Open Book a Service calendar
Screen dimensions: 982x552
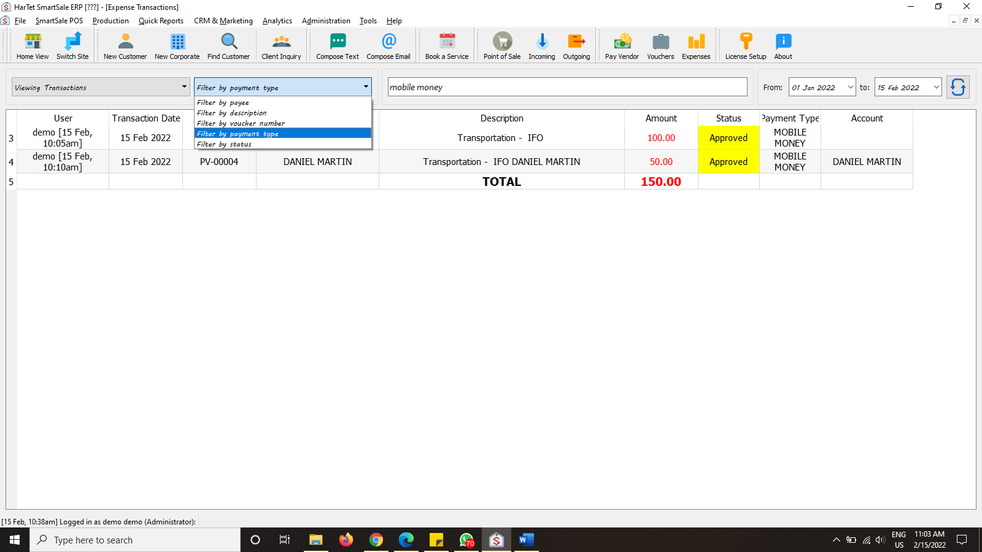point(446,45)
